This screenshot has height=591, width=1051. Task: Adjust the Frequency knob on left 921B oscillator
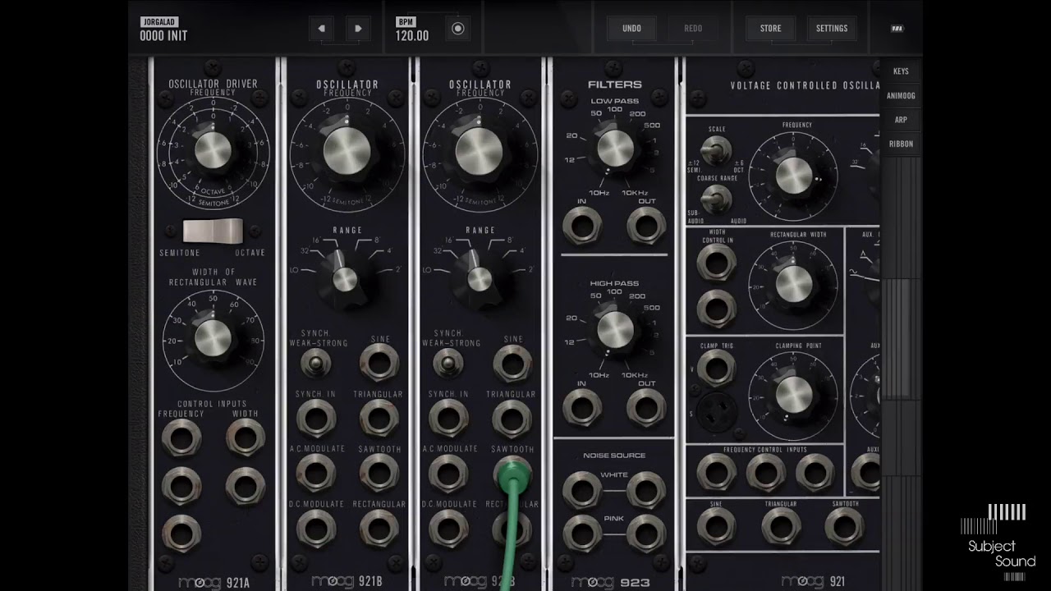[346, 150]
